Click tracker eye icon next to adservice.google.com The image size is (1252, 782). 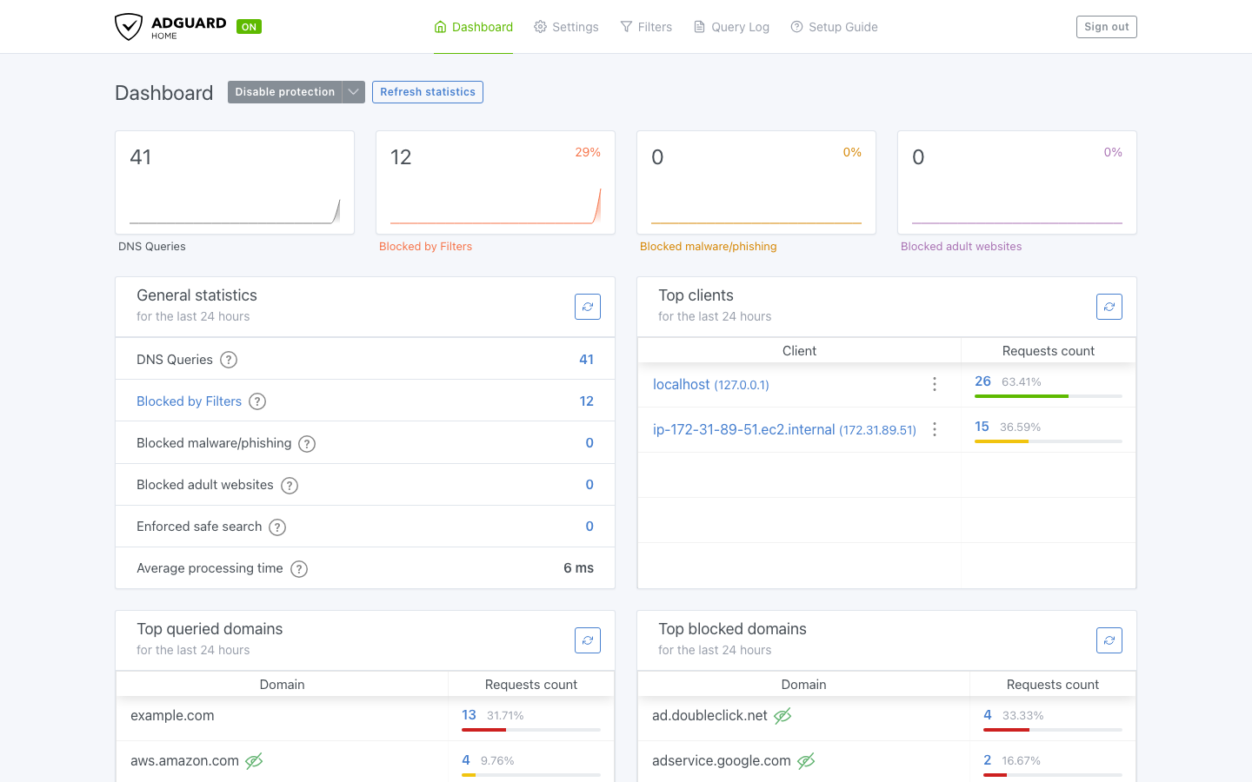[x=806, y=761]
